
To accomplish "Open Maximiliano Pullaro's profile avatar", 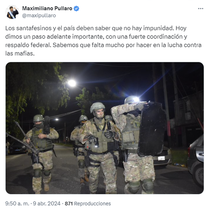I will click(x=12, y=12).
